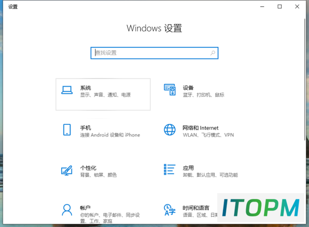Click description 你的帐户、电子邮件、同步设置
The image size is (309, 227).
pyautogui.click(x=110, y=218)
